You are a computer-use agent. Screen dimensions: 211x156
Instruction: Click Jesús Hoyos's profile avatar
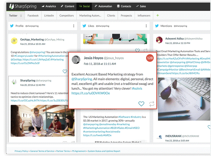[76, 60]
